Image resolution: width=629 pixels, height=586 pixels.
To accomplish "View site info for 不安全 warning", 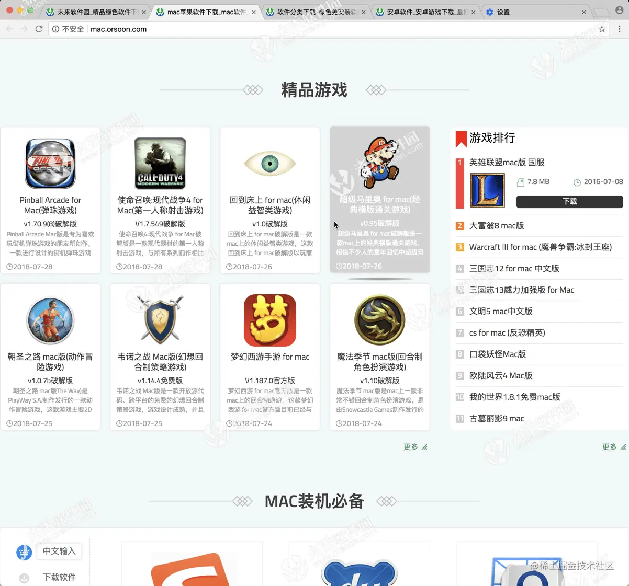I will [x=68, y=29].
